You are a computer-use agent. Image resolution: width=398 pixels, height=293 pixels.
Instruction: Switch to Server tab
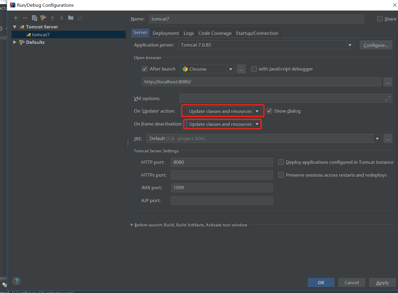pos(140,32)
